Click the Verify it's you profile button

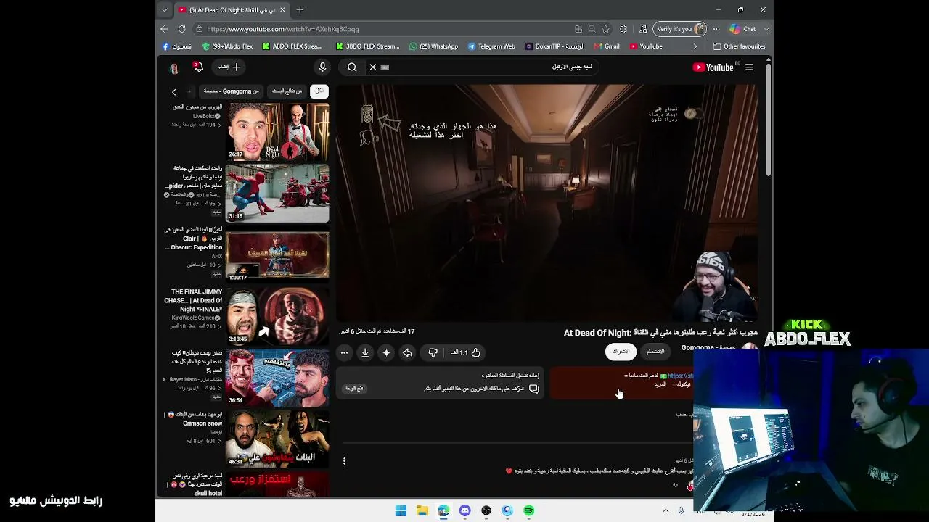679,29
